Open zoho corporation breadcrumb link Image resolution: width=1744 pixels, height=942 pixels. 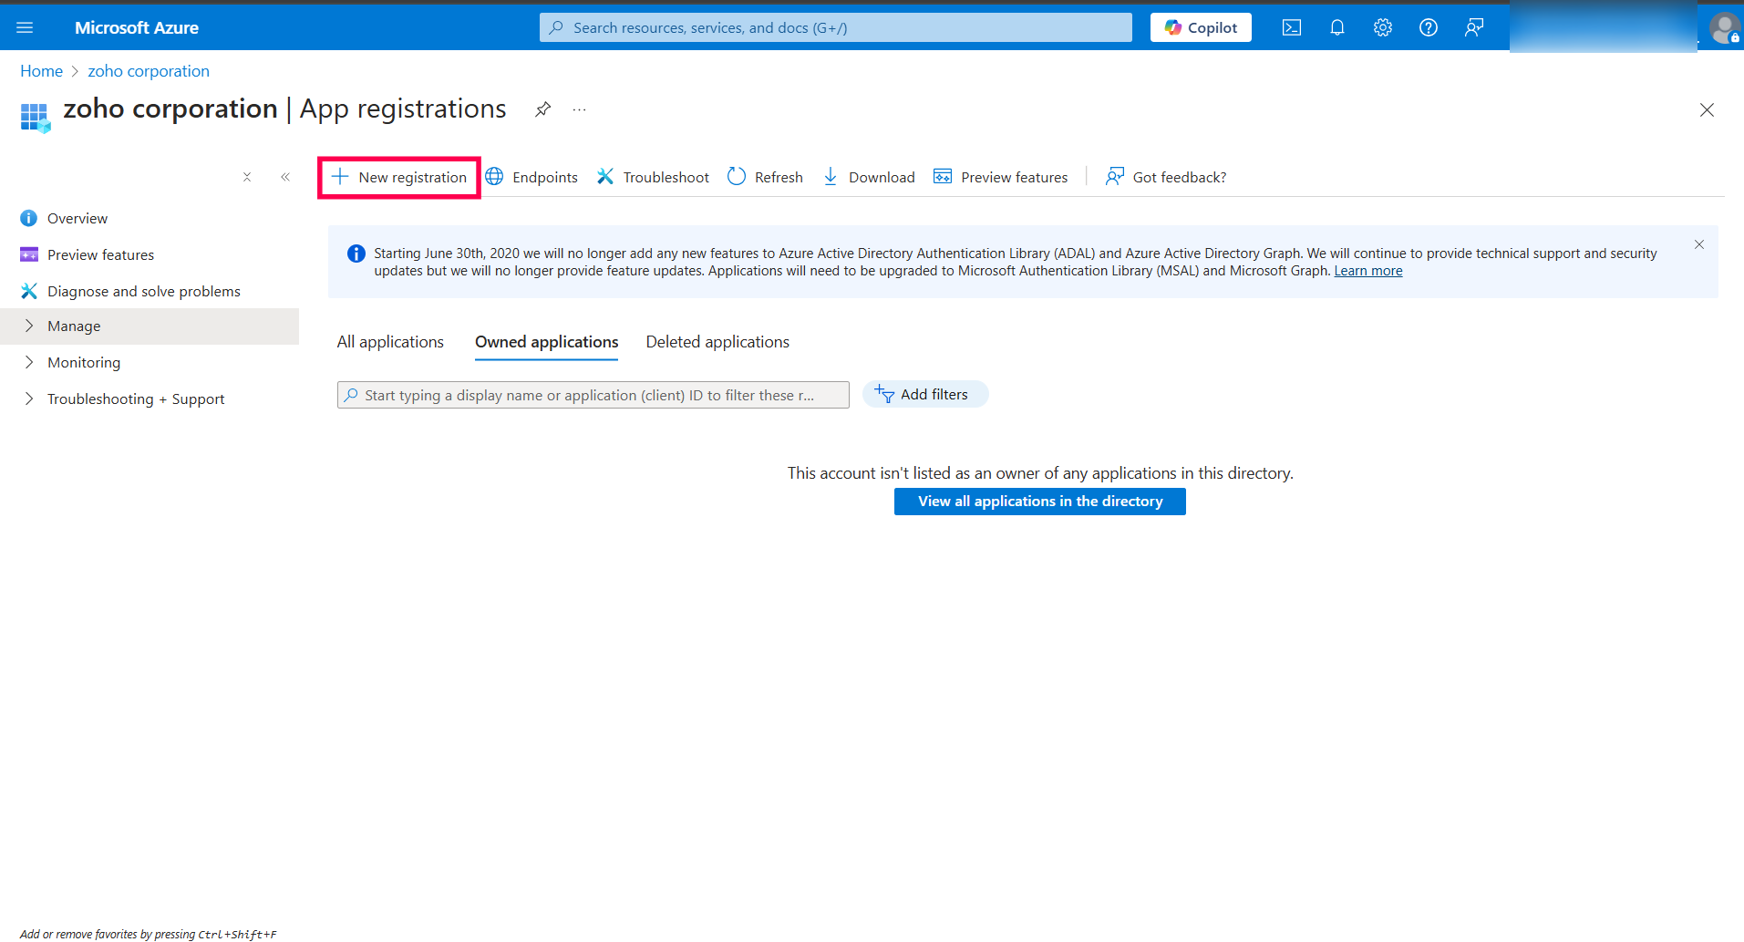(149, 71)
